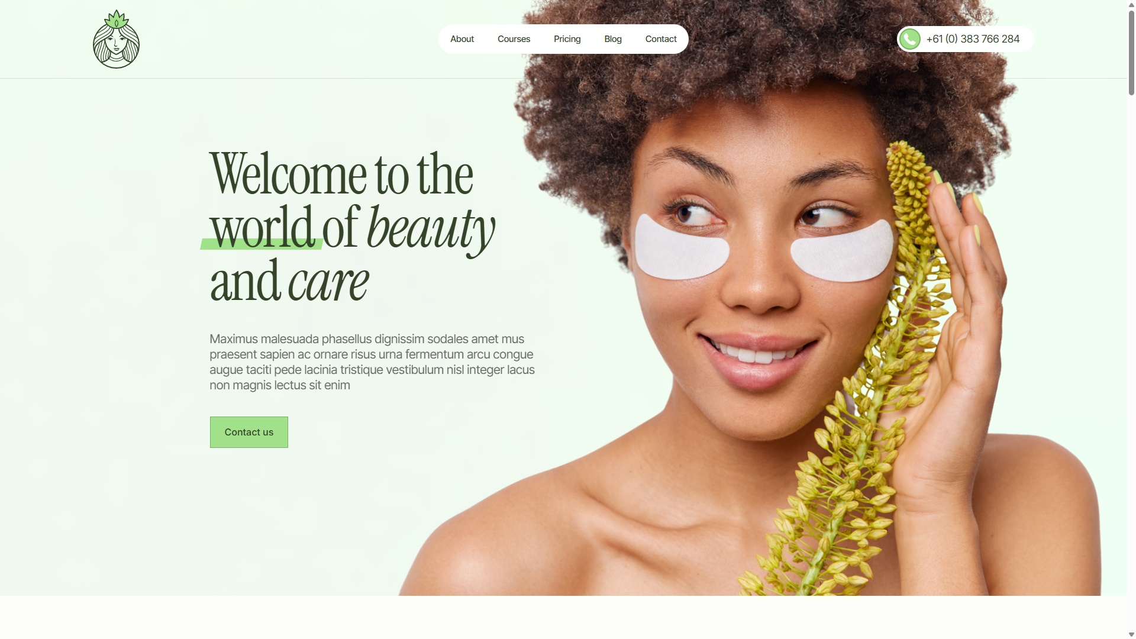Click the green phone call icon

pos(910,39)
